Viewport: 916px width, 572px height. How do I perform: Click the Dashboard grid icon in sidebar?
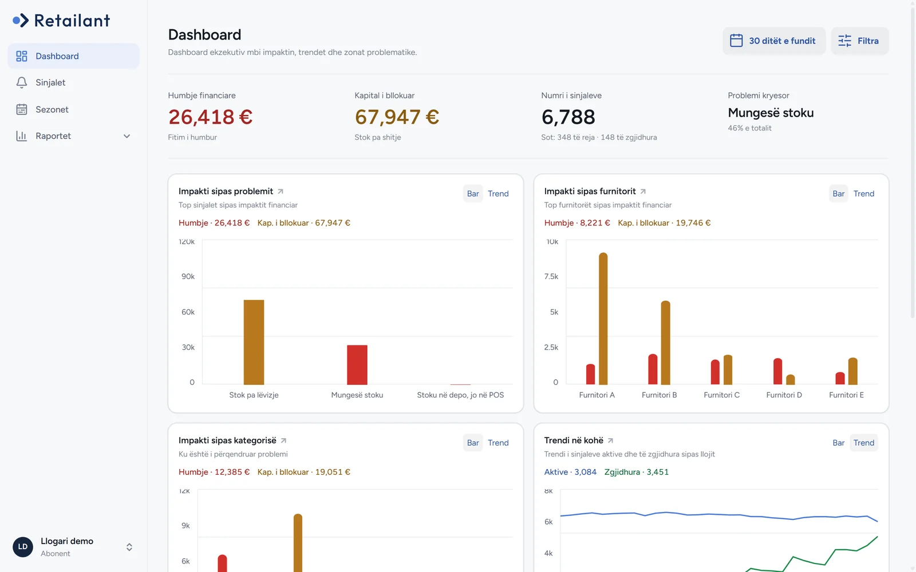22,56
